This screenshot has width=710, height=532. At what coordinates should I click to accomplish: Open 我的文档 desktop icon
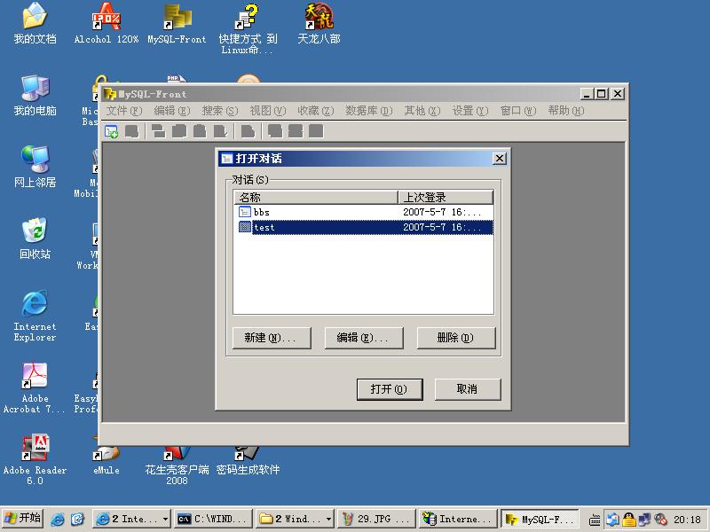coord(35,24)
